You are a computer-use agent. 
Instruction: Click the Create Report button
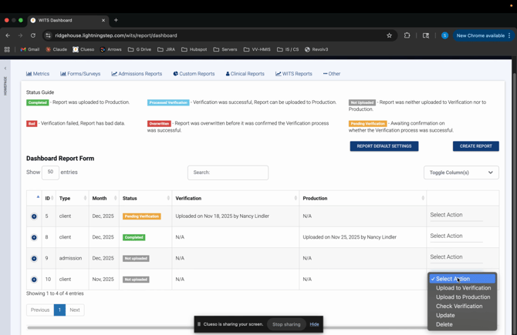tap(475, 146)
